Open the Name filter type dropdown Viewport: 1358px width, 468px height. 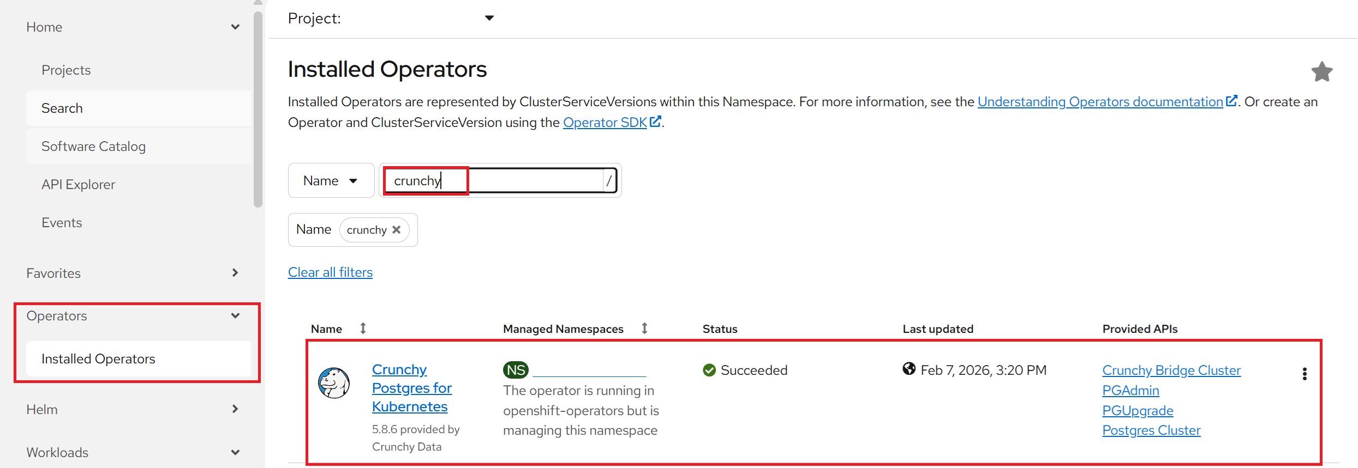coord(331,181)
